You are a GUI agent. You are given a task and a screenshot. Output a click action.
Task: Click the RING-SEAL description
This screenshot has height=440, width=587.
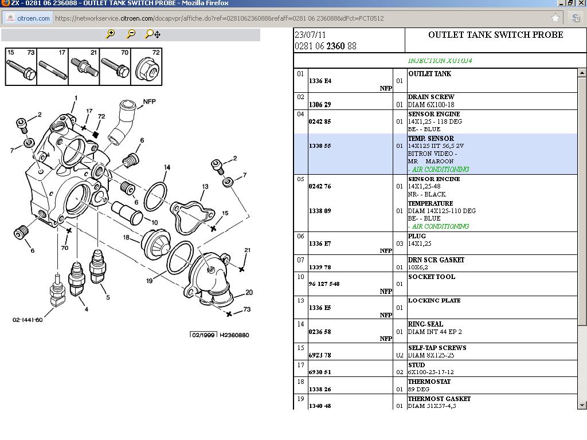pos(426,324)
